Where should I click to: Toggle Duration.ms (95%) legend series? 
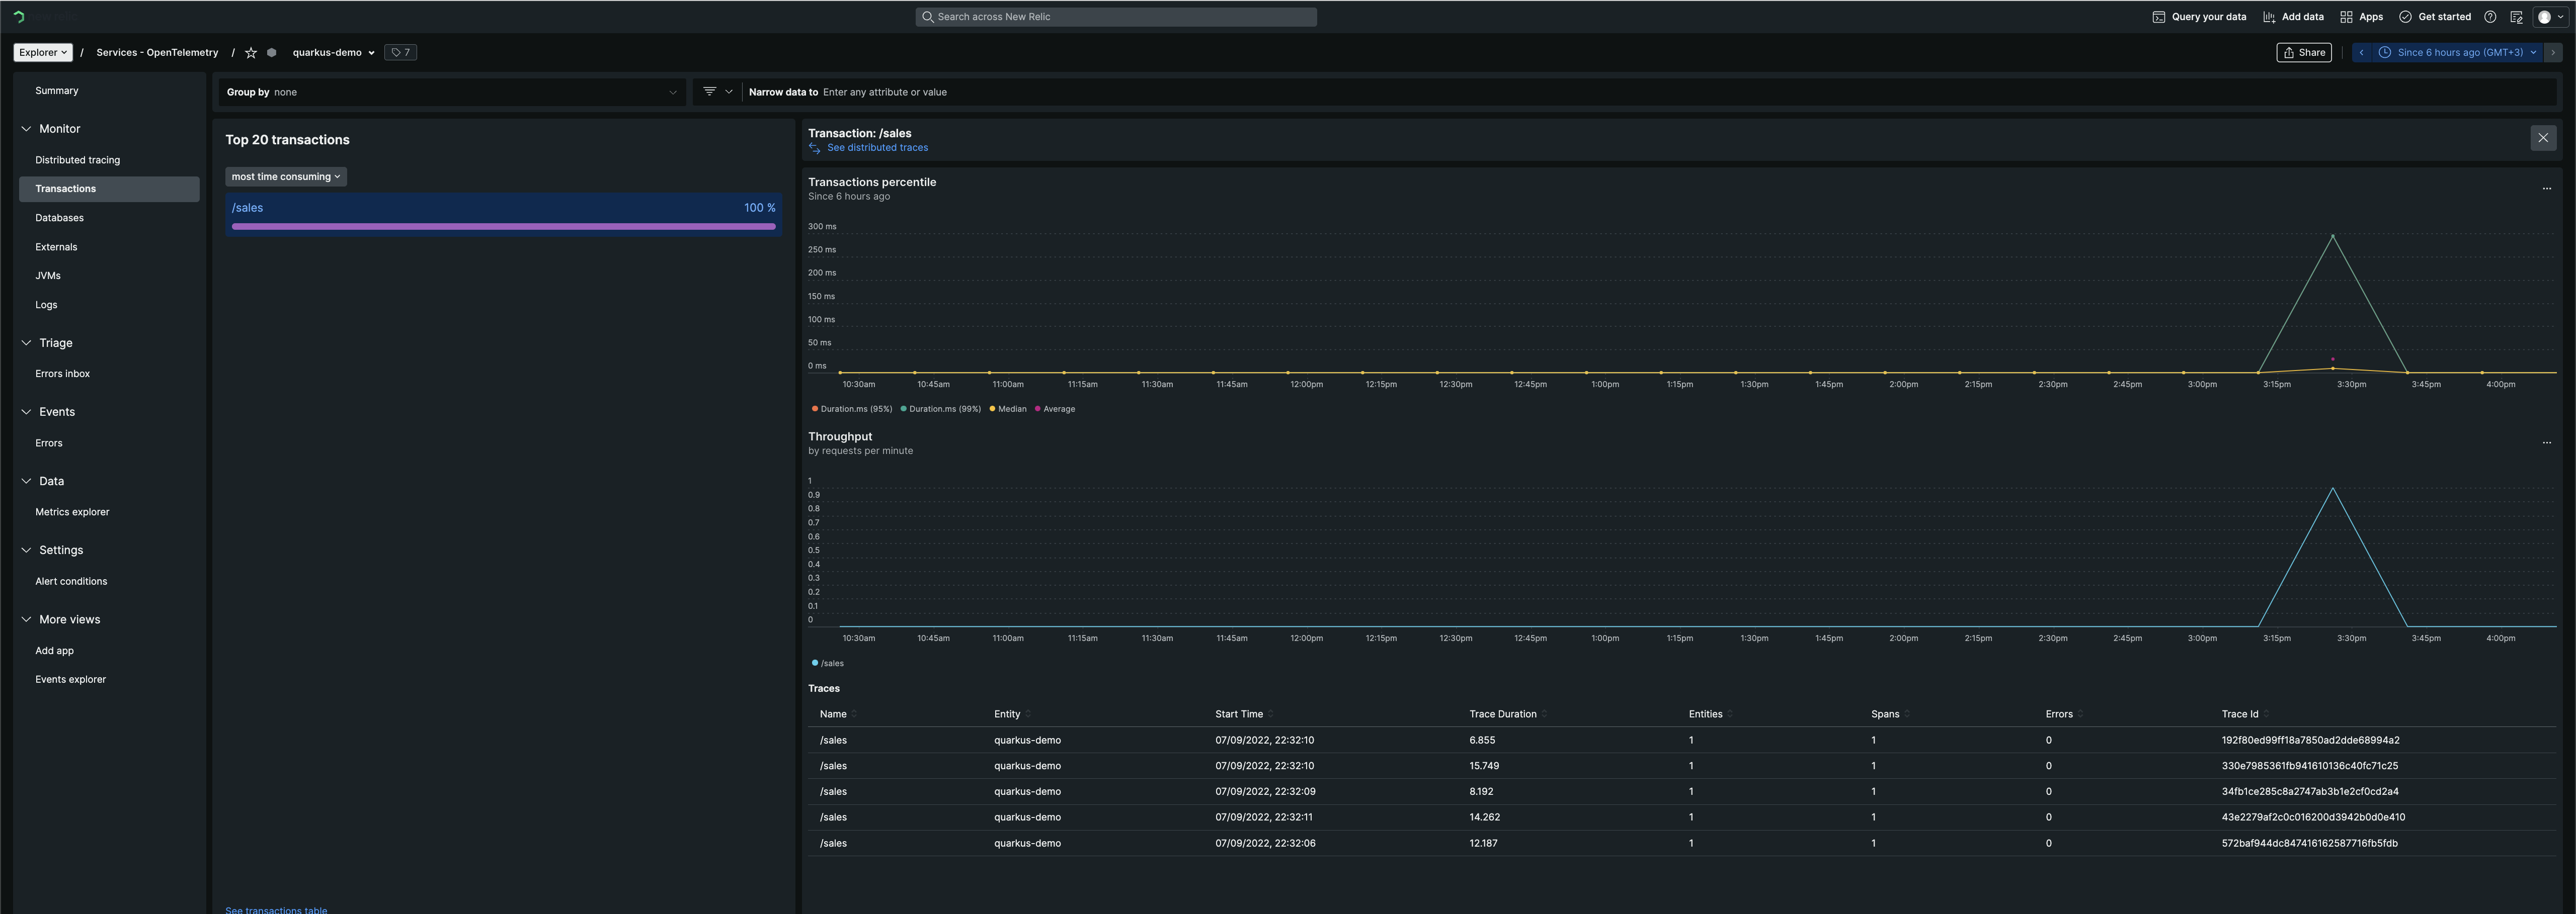coord(852,410)
